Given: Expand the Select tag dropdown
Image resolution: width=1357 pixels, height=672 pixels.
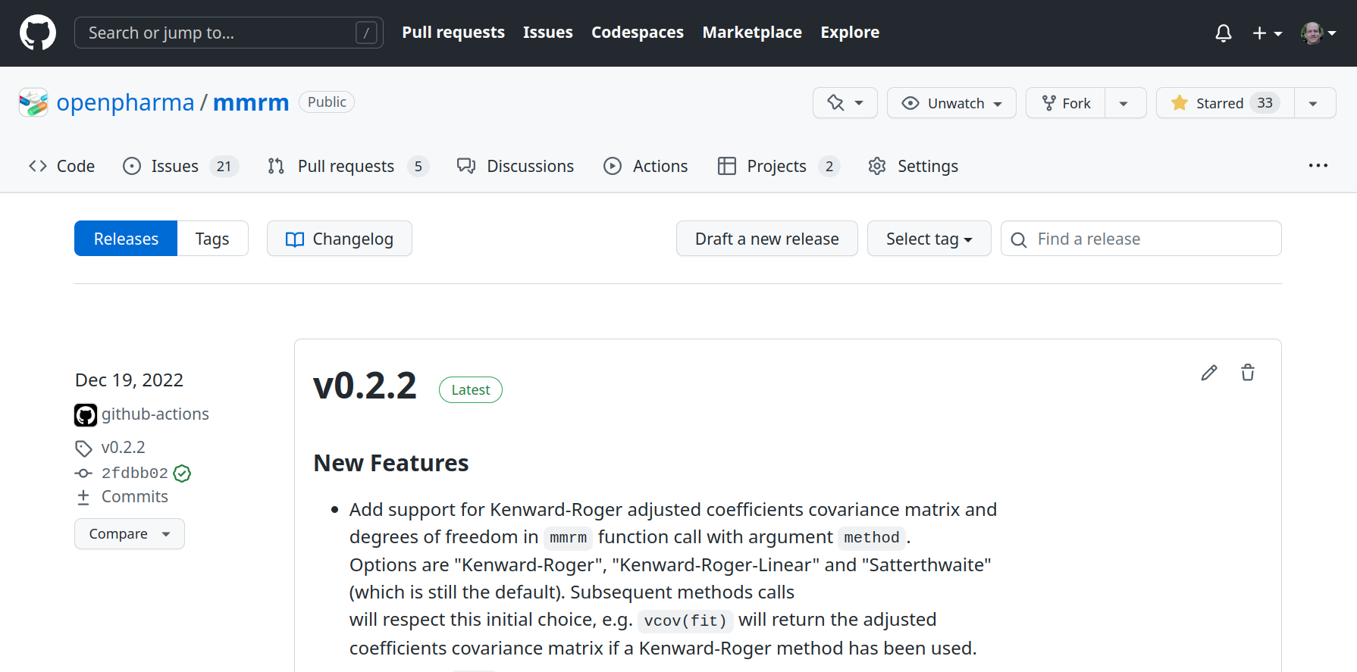Looking at the screenshot, I should 929,239.
